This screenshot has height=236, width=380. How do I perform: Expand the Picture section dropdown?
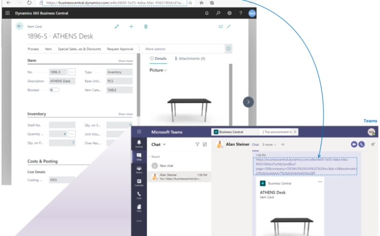158,71
